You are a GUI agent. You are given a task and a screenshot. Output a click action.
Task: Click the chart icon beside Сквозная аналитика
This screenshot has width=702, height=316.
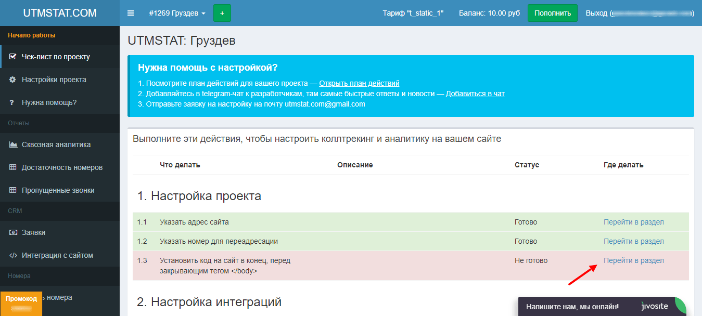pyautogui.click(x=14, y=144)
